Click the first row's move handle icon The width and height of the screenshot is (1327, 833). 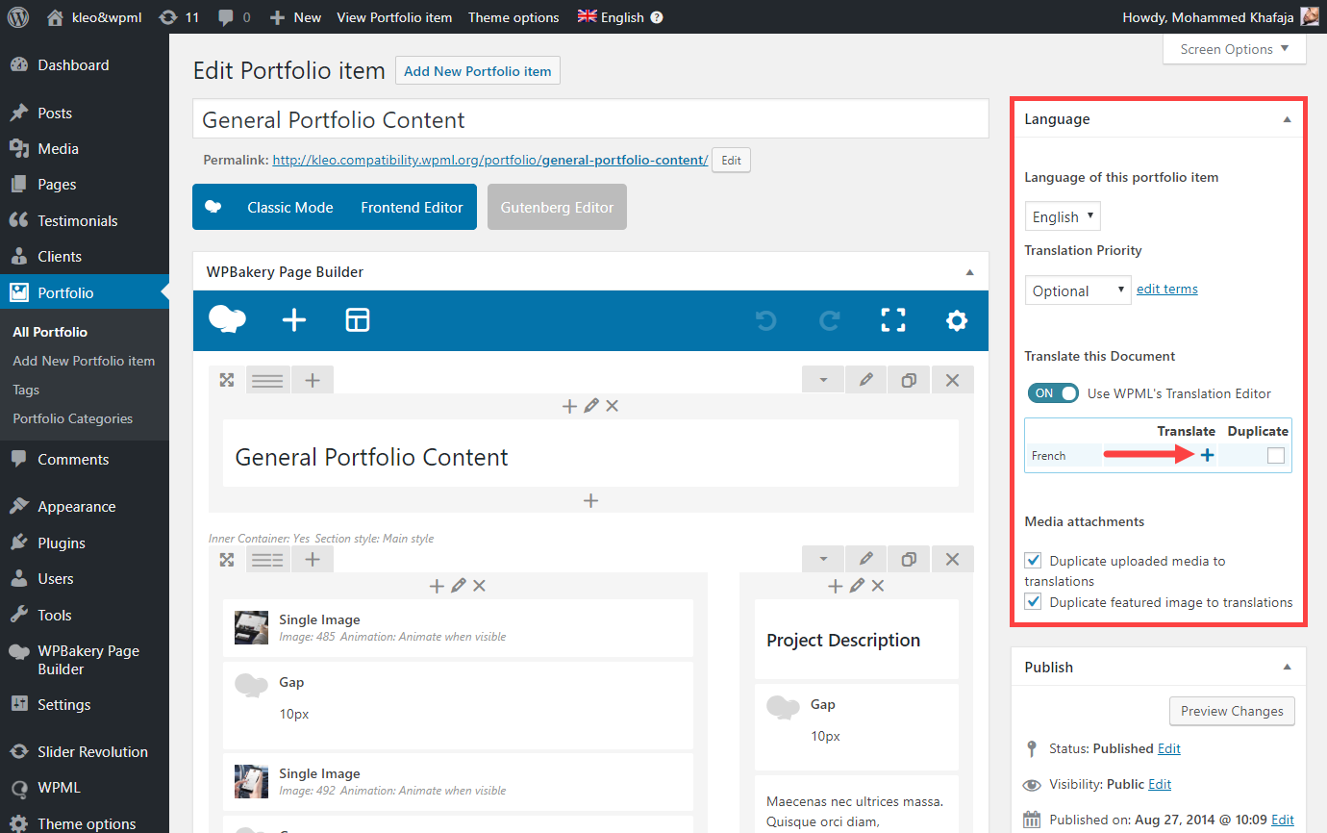click(227, 380)
